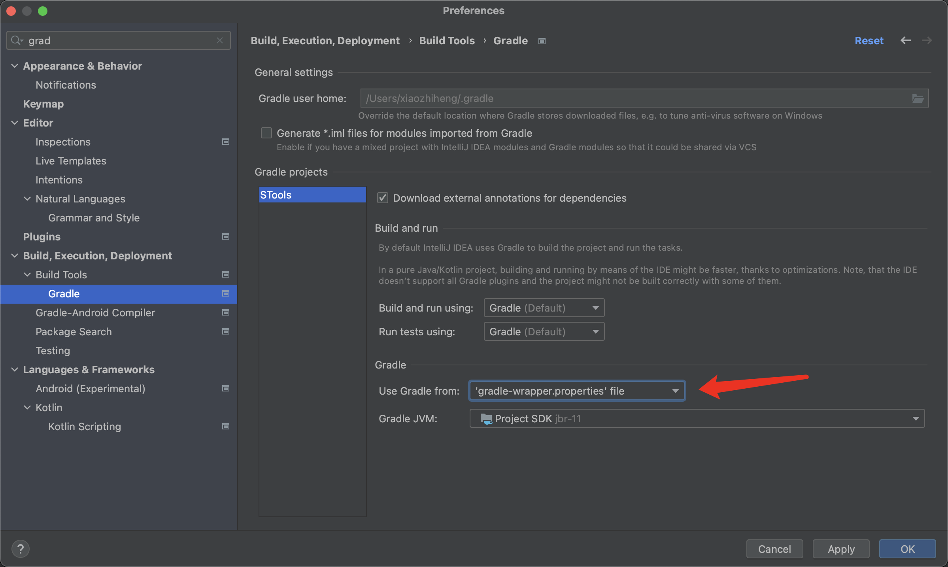Click the magnifier search history icon

point(17,40)
